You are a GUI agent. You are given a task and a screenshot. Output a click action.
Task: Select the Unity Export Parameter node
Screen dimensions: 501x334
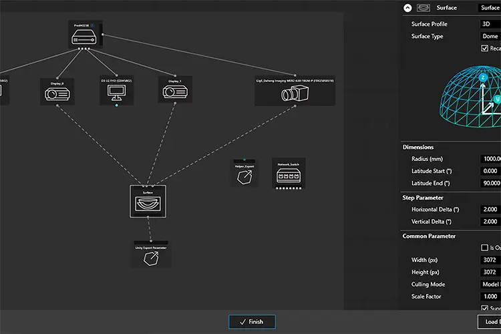coord(151,256)
